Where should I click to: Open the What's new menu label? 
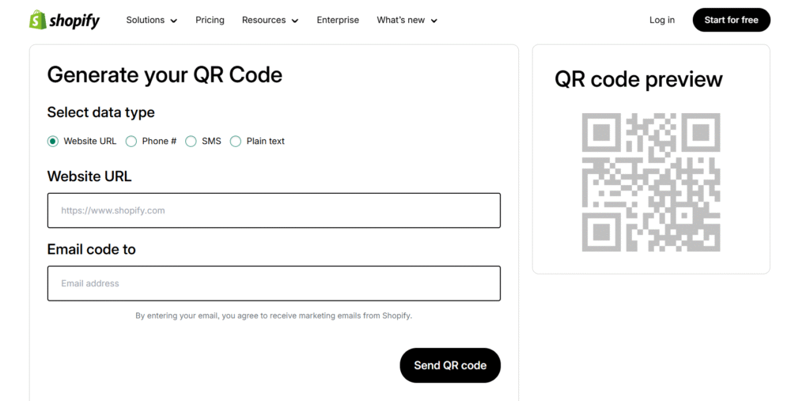pos(400,20)
